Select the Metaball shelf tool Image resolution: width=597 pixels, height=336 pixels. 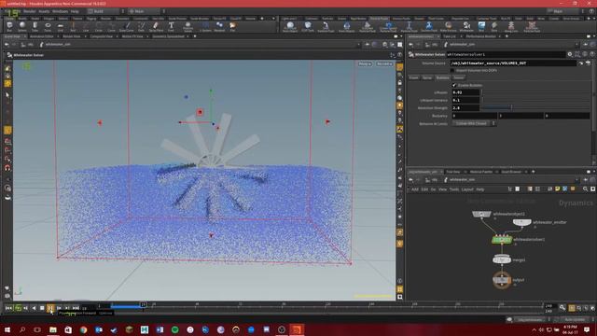pyautogui.click(x=219, y=26)
